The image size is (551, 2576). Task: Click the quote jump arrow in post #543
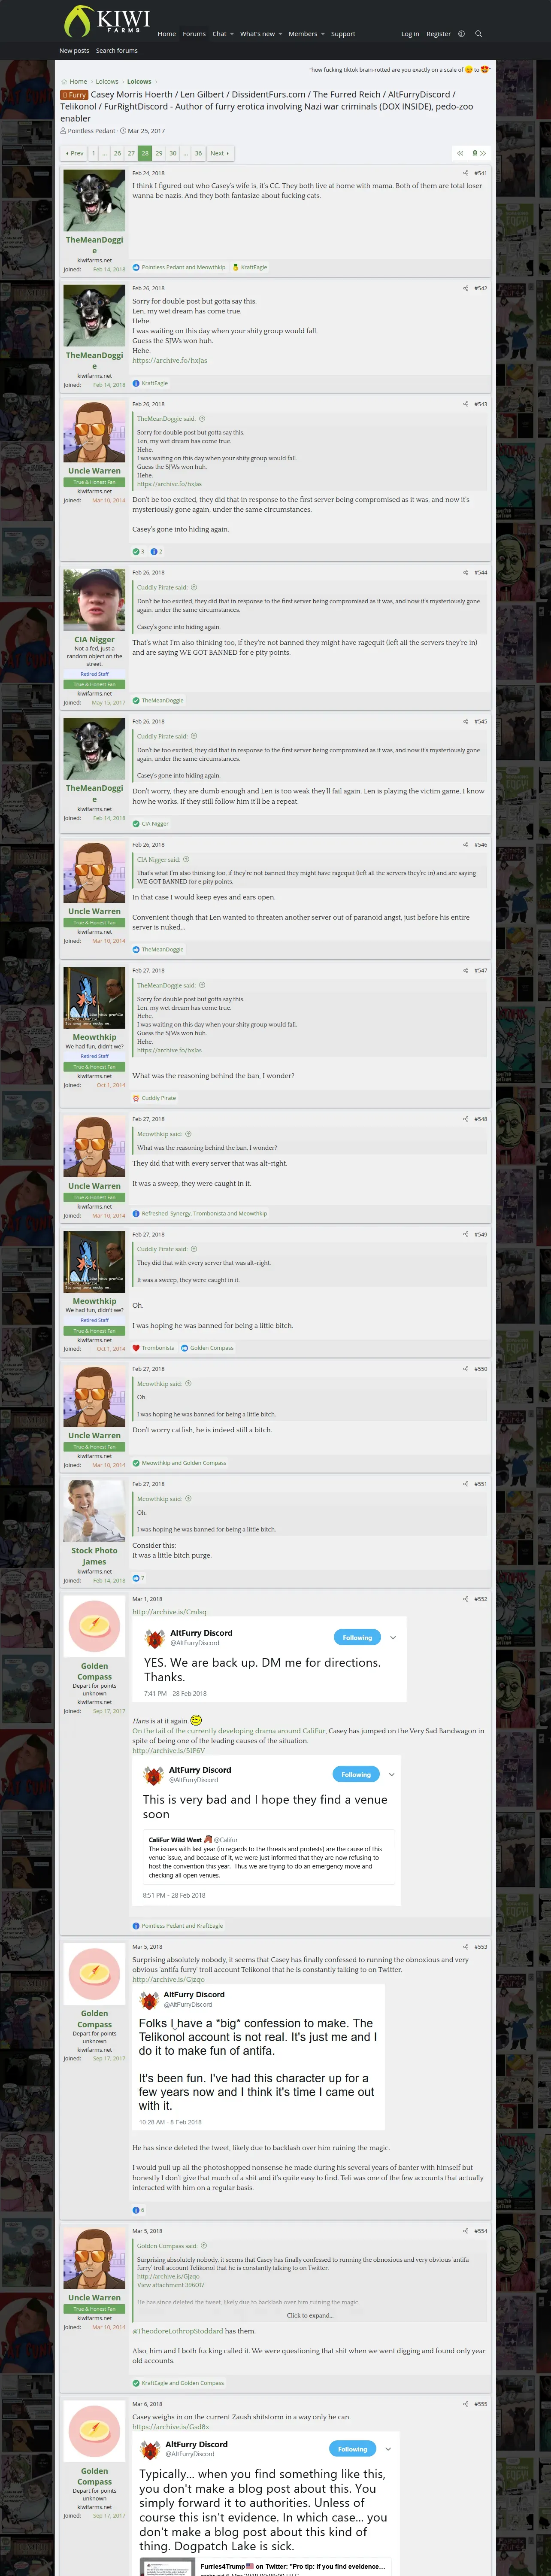click(202, 419)
